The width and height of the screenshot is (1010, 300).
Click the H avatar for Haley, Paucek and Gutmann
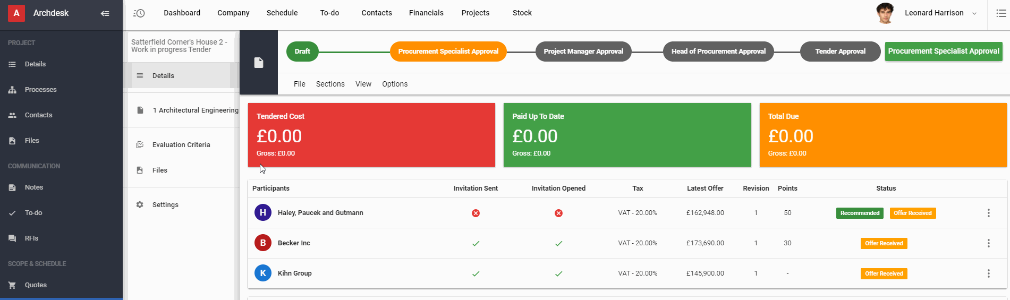(263, 212)
